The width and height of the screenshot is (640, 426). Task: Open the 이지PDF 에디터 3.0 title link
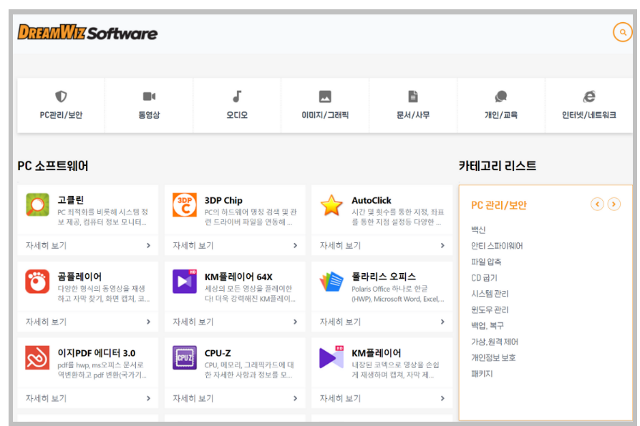pos(97,353)
